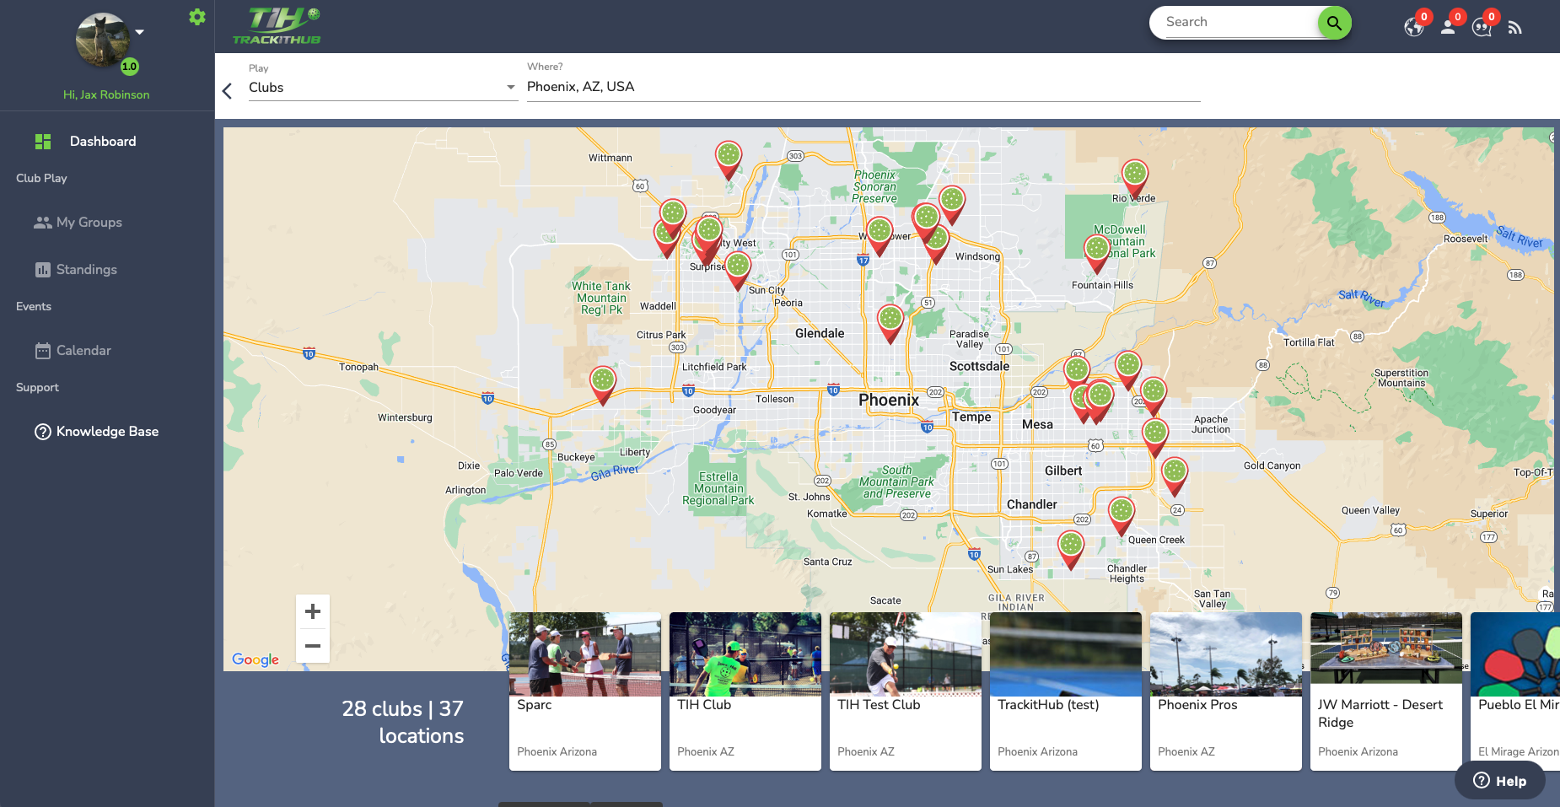This screenshot has width=1560, height=807.
Task: Click the green search magnifier button
Action: 1333,23
